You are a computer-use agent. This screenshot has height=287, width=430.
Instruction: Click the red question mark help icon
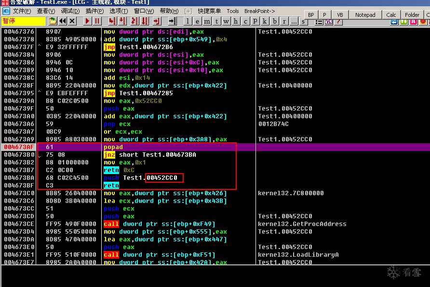click(338, 22)
